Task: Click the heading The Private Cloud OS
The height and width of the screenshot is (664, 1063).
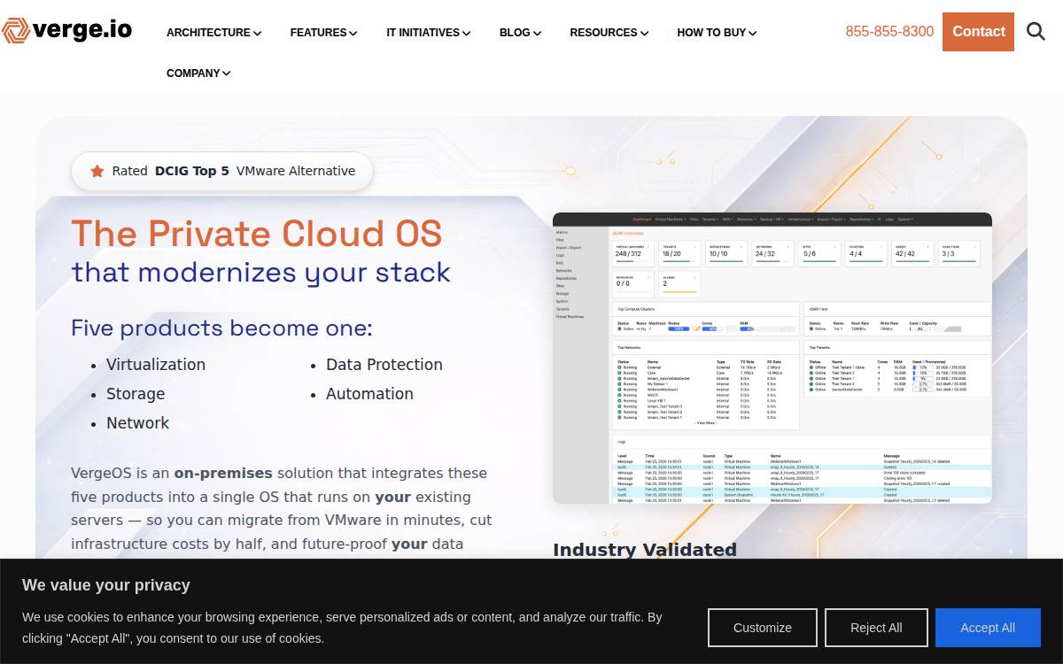Action: pos(257,234)
